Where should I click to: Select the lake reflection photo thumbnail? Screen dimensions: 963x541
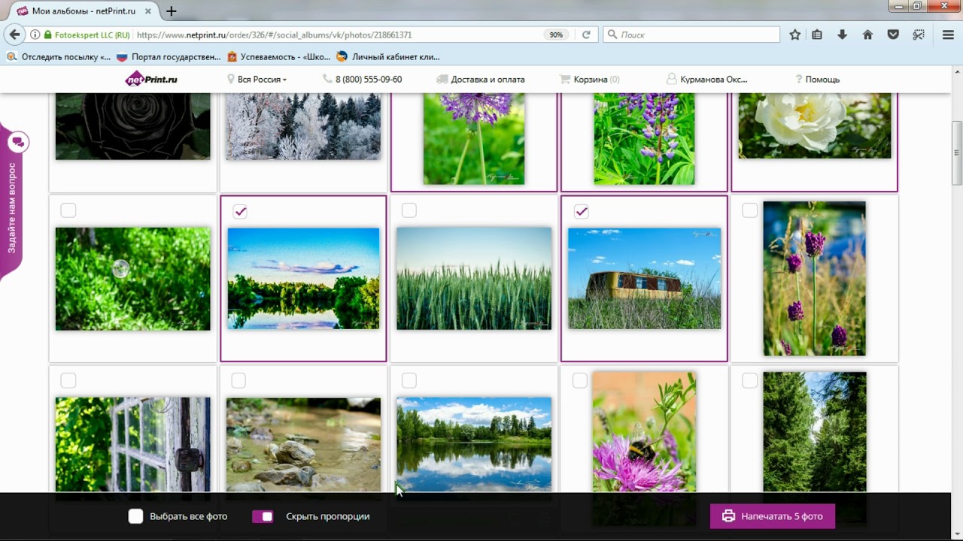[x=303, y=279]
